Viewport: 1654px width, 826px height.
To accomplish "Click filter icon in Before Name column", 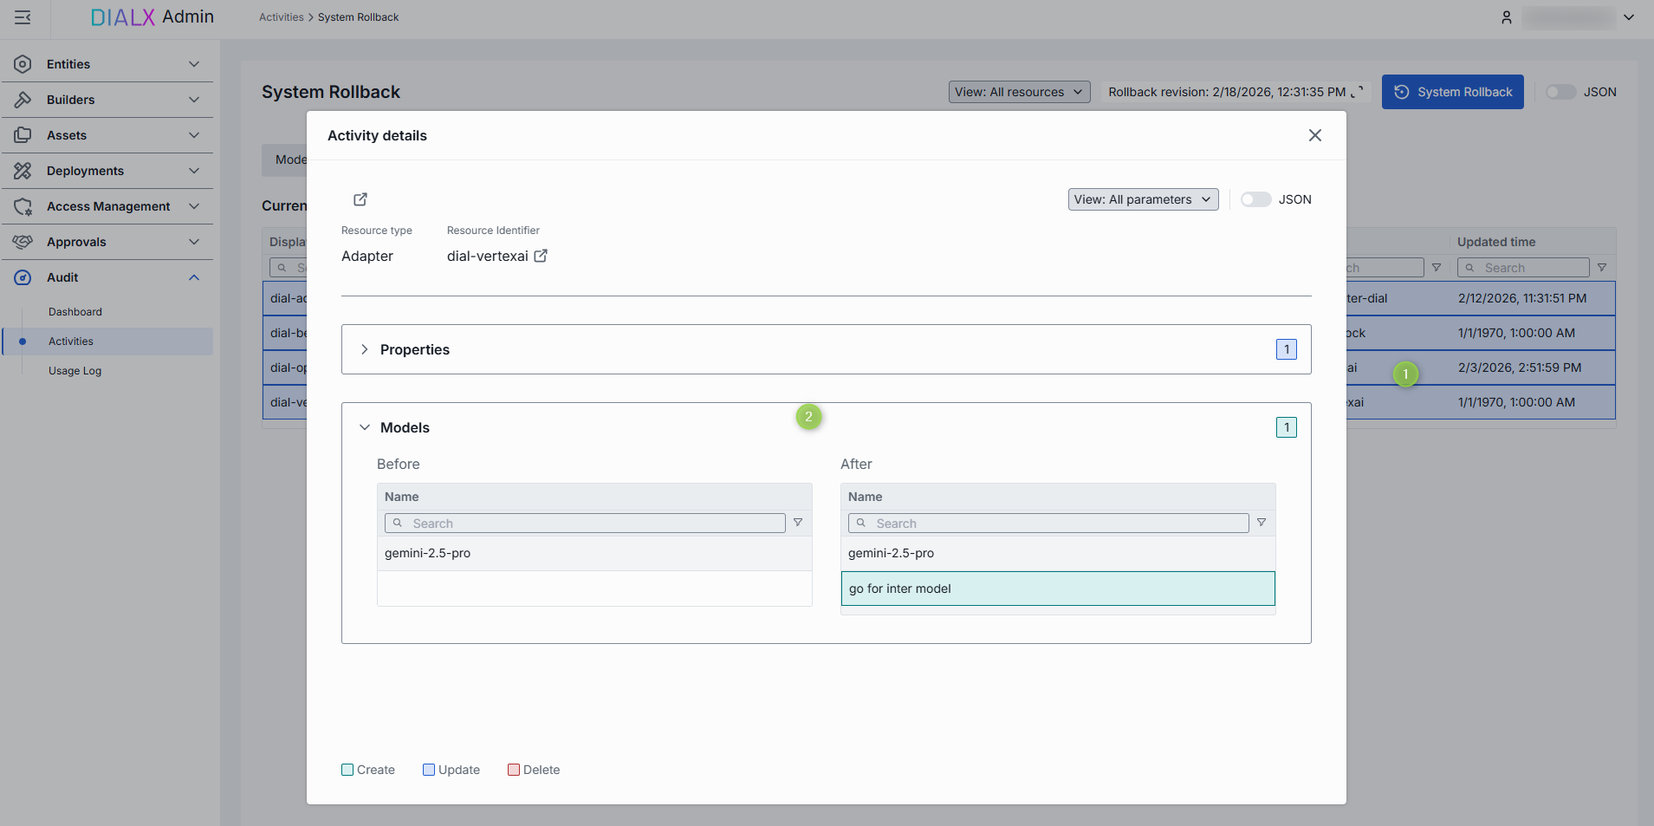I will point(798,523).
